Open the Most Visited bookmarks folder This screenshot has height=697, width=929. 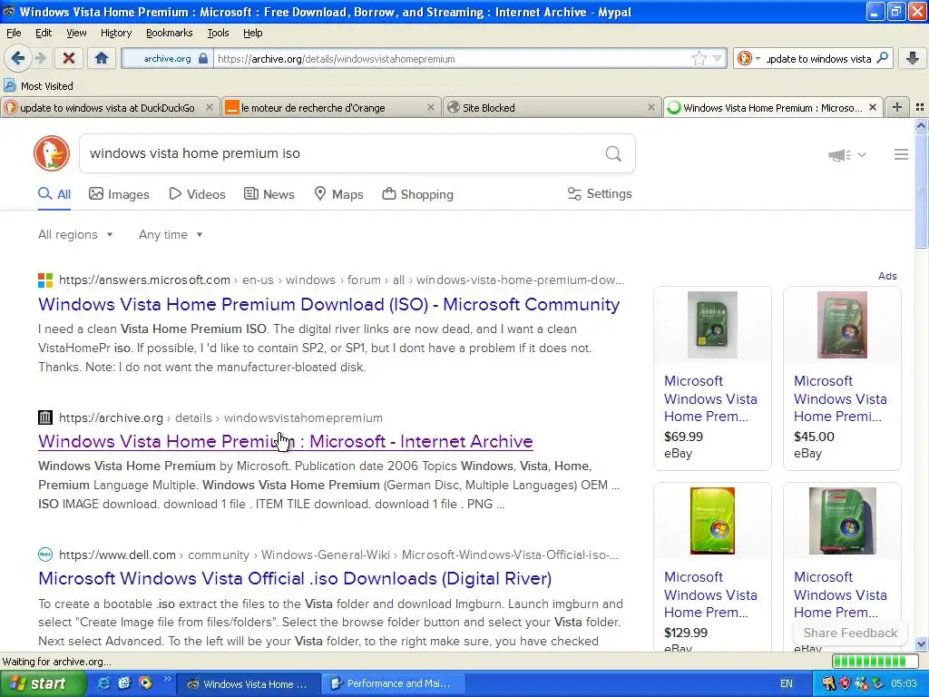(38, 86)
